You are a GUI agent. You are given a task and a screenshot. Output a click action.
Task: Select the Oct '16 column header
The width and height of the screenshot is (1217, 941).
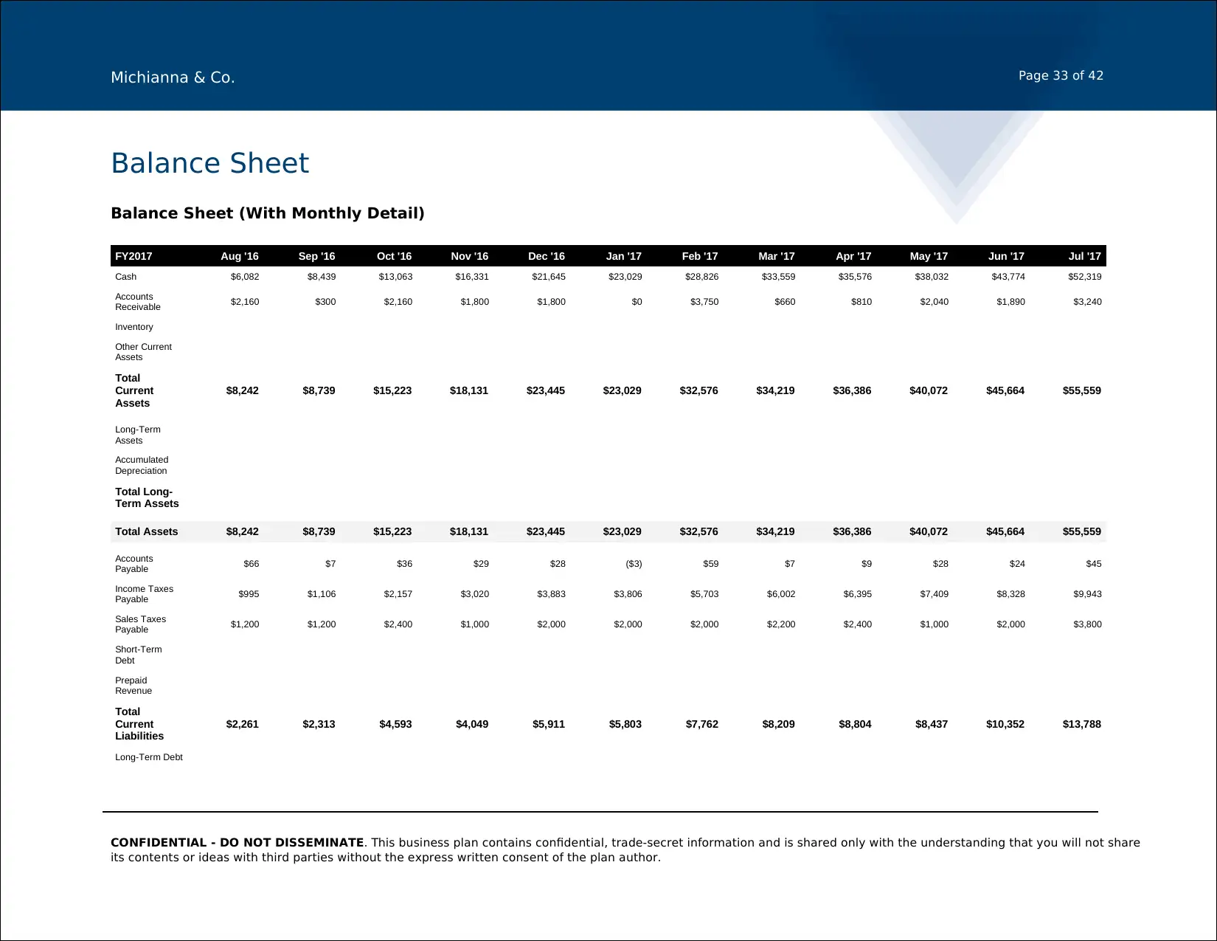(394, 256)
